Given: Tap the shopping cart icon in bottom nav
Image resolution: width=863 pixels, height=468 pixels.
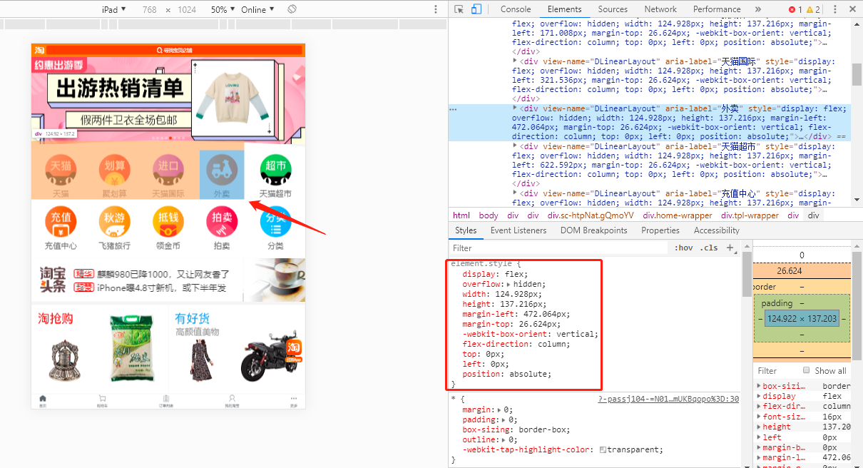Looking at the screenshot, I should click(x=103, y=398).
